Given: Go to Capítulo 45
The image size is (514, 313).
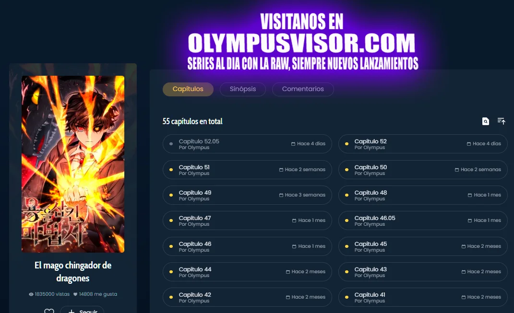Looking at the screenshot, I should 423,246.
